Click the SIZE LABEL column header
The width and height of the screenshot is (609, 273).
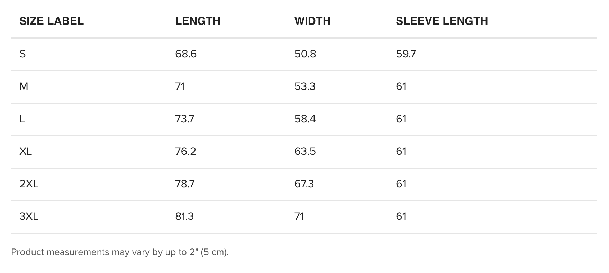pos(52,21)
